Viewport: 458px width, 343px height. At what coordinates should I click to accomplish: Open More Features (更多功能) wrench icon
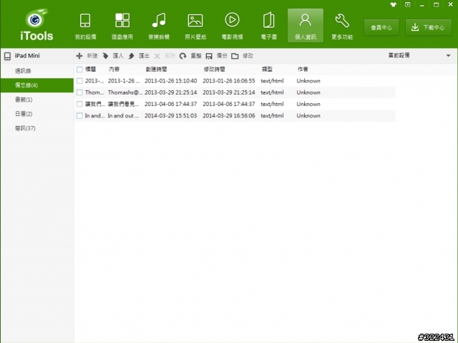click(342, 26)
